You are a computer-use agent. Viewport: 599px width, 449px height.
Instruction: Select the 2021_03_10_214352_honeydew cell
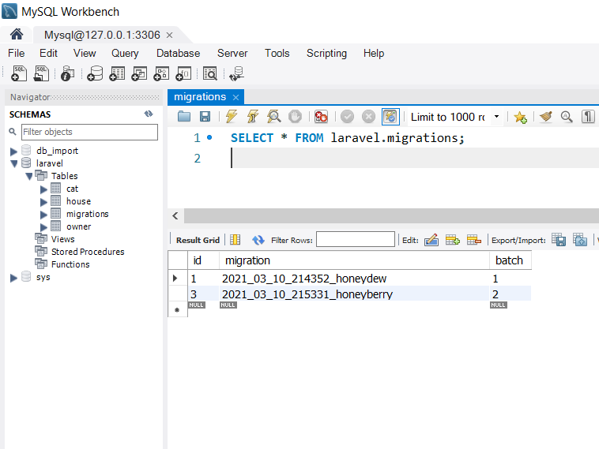354,279
